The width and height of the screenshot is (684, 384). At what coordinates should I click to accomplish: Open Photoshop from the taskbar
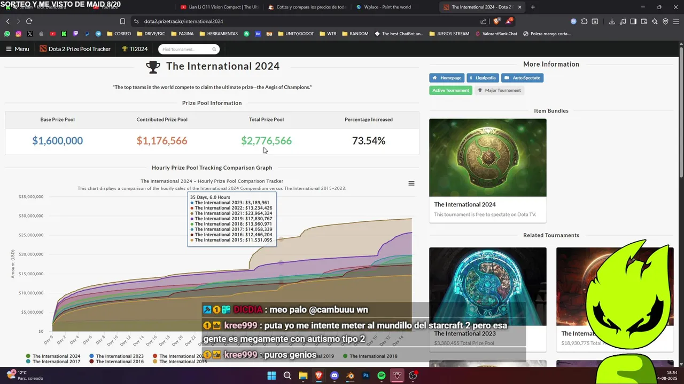[x=366, y=375]
